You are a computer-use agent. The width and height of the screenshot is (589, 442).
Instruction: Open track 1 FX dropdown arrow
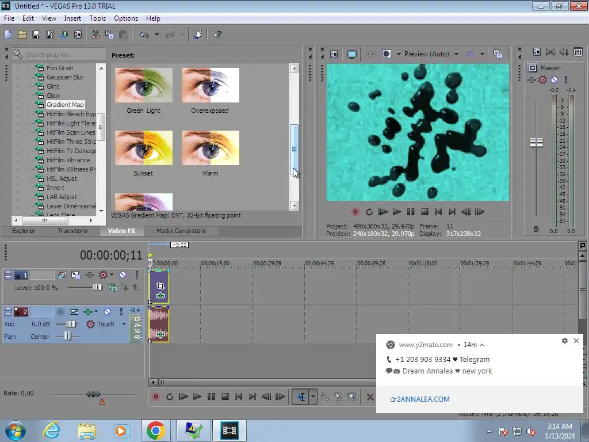(112, 275)
